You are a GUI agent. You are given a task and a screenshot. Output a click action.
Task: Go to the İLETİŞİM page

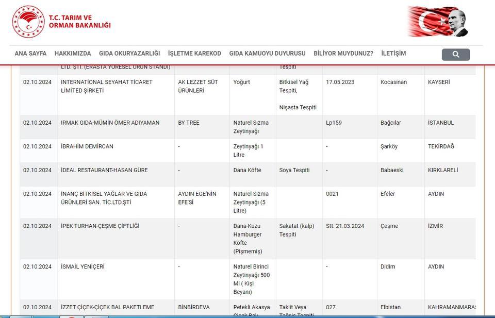393,53
